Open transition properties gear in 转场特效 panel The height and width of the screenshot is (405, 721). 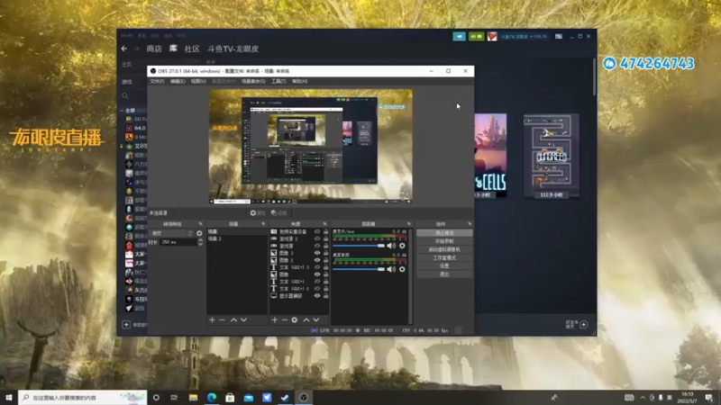199,233
